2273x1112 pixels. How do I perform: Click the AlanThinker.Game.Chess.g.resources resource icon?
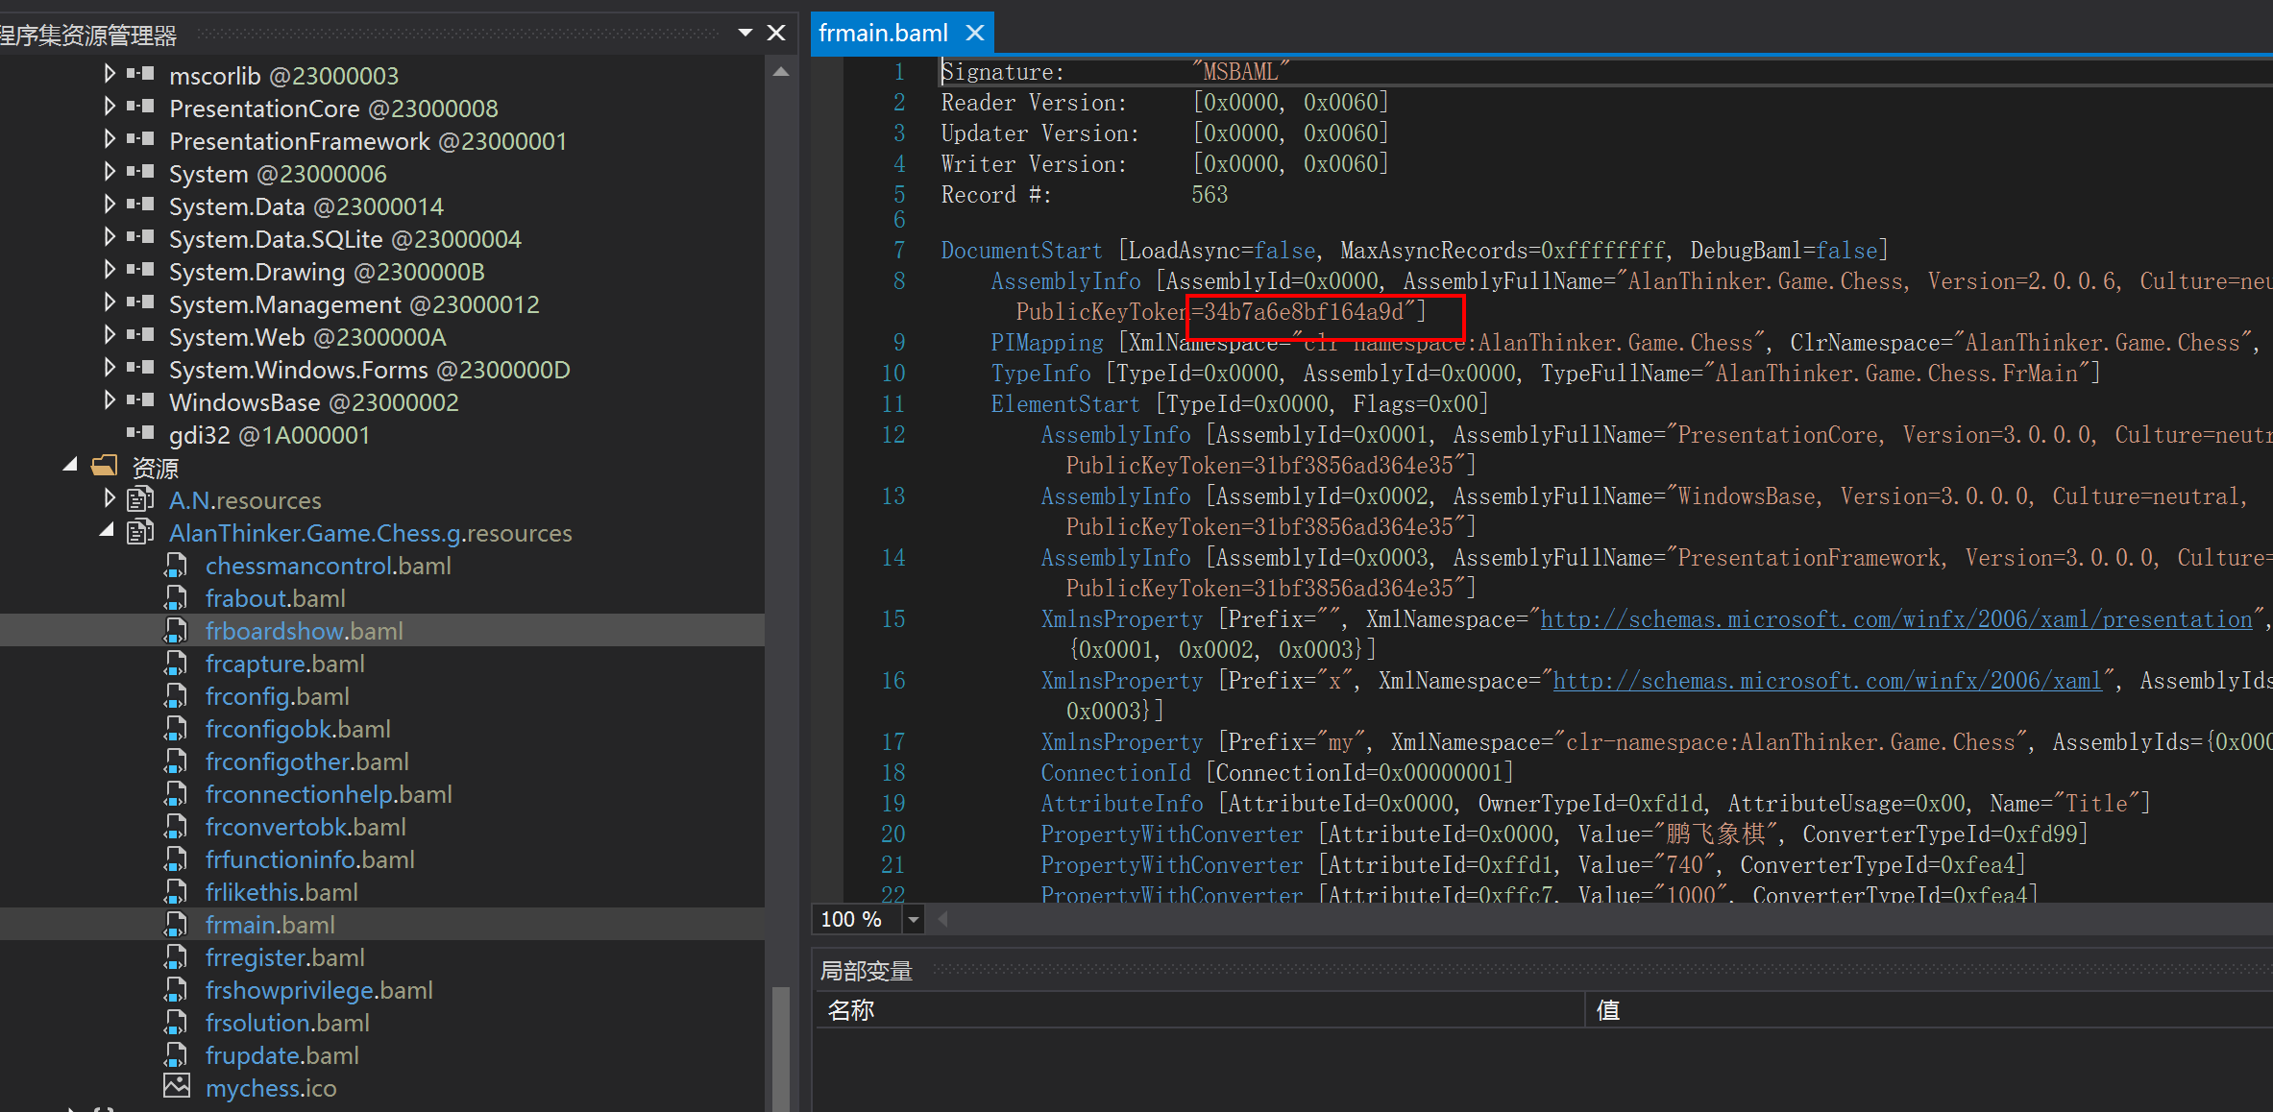(x=140, y=532)
